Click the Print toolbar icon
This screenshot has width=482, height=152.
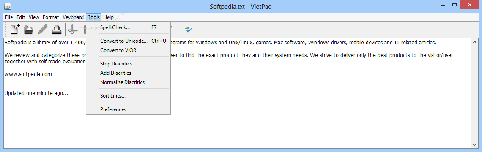[57, 30]
